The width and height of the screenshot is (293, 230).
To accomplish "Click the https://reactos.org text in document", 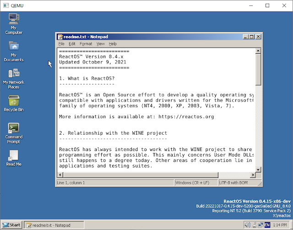I will point(186,117).
